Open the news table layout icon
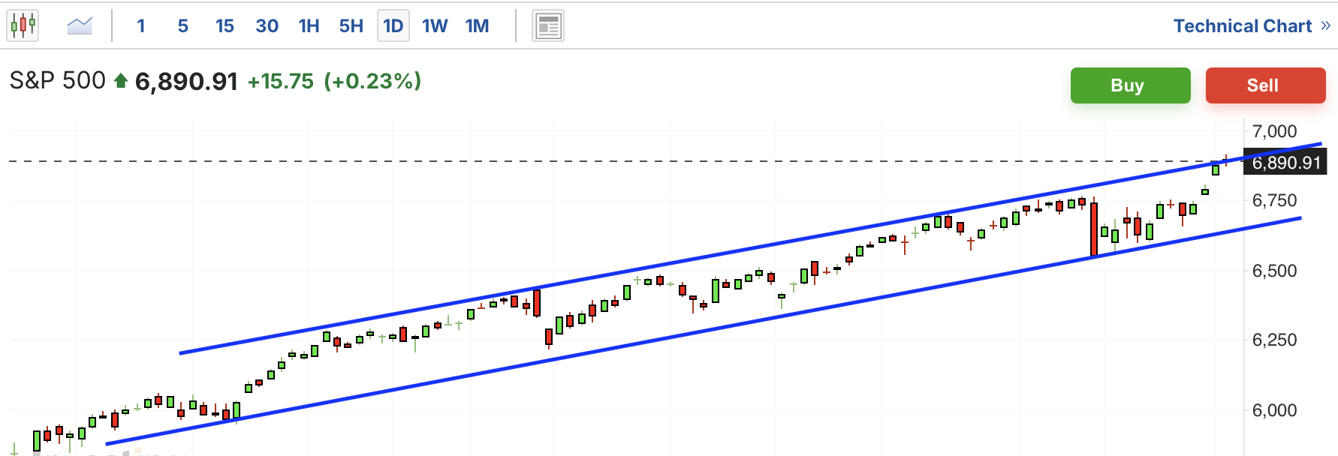 (x=548, y=26)
